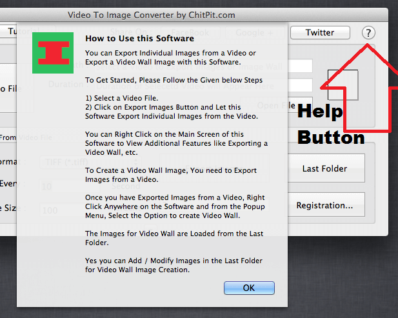
Task: Click the empty preview thumbnail box
Action: pos(343,84)
